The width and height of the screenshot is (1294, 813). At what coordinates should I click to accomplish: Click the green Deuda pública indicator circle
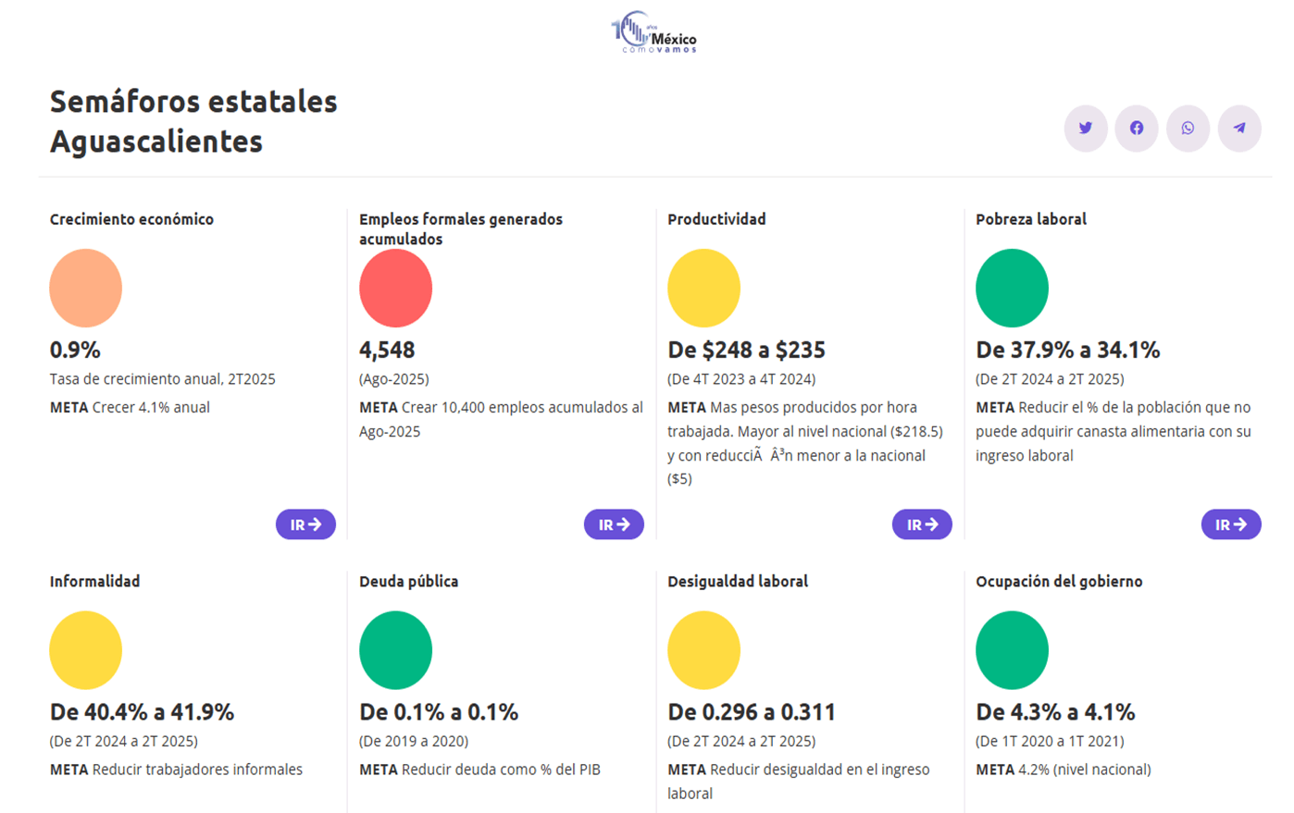pos(395,650)
